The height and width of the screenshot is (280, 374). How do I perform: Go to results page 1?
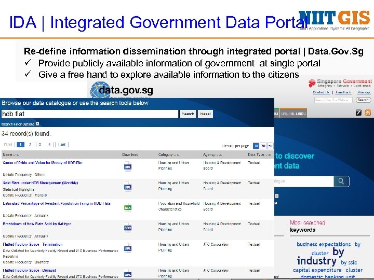tap(21, 144)
